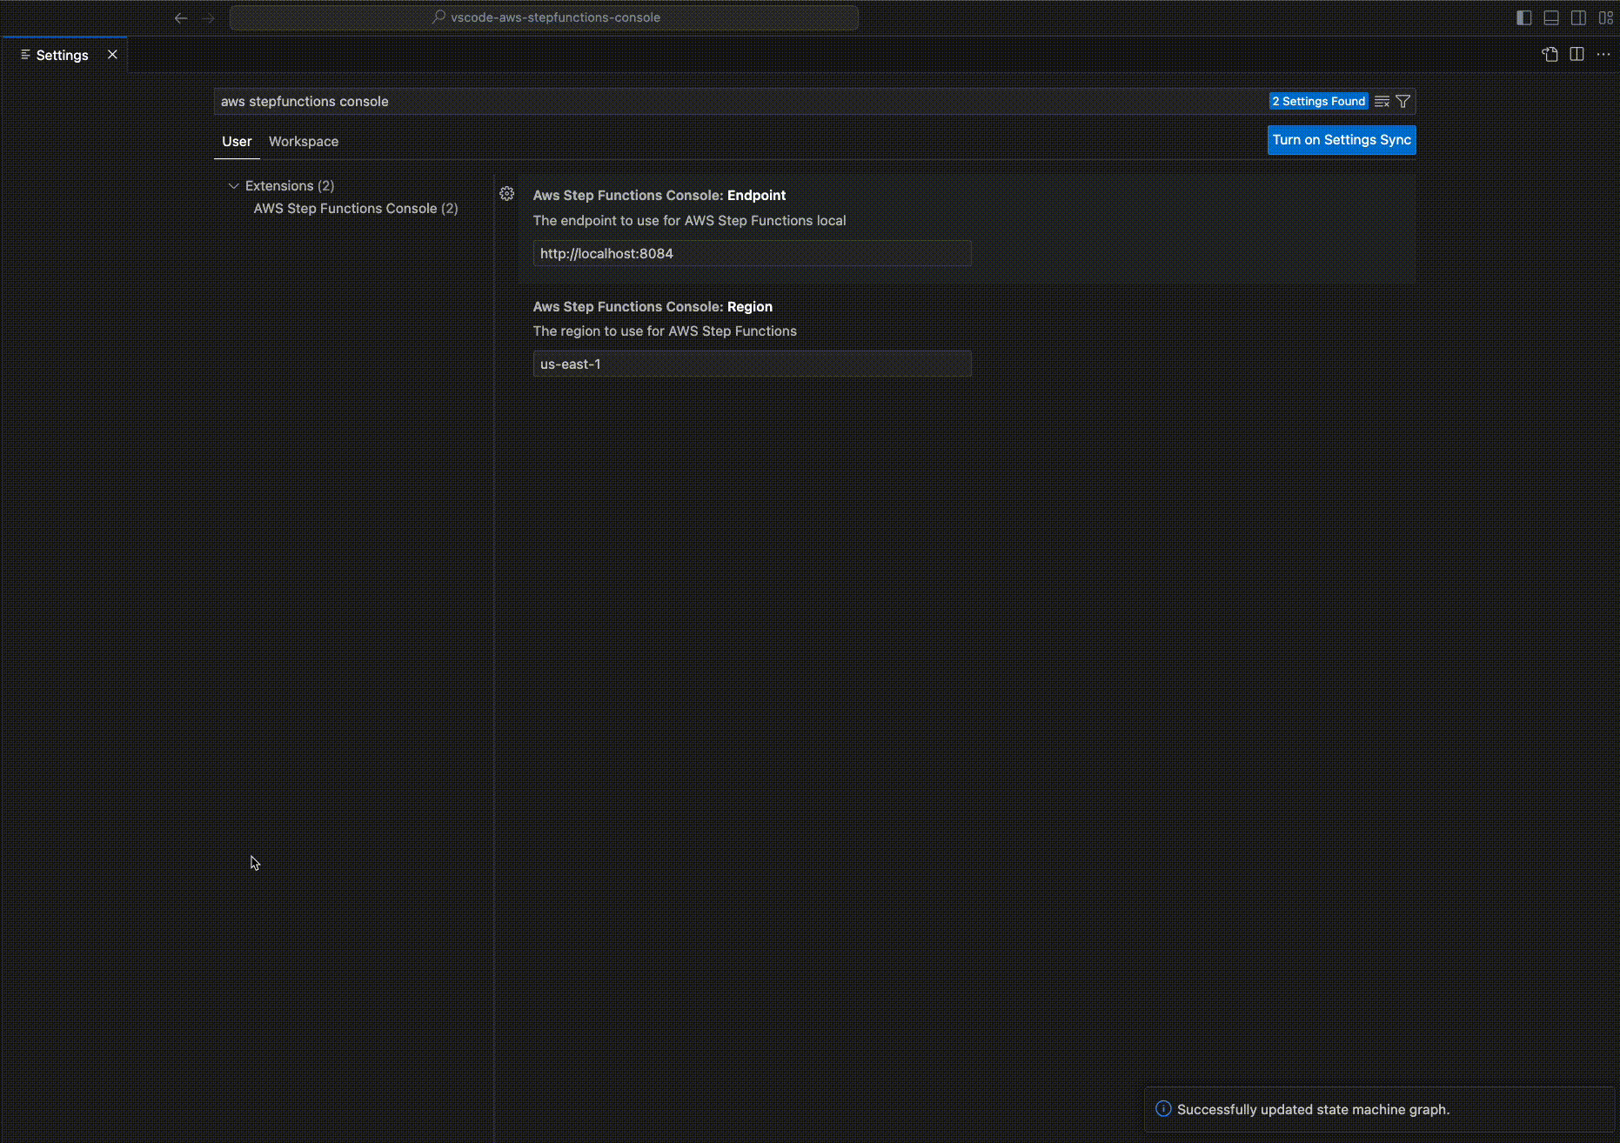Go back with the left arrow
Image resolution: width=1620 pixels, height=1143 pixels.
pos(181,17)
